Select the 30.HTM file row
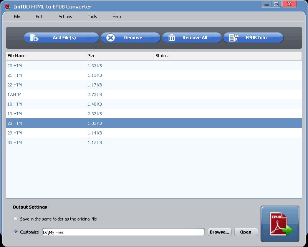Screen dimensions: 308x247 (x=154, y=143)
